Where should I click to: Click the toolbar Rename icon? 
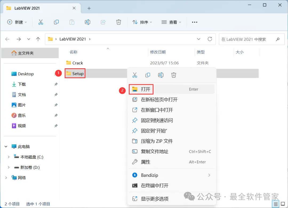click(x=87, y=22)
